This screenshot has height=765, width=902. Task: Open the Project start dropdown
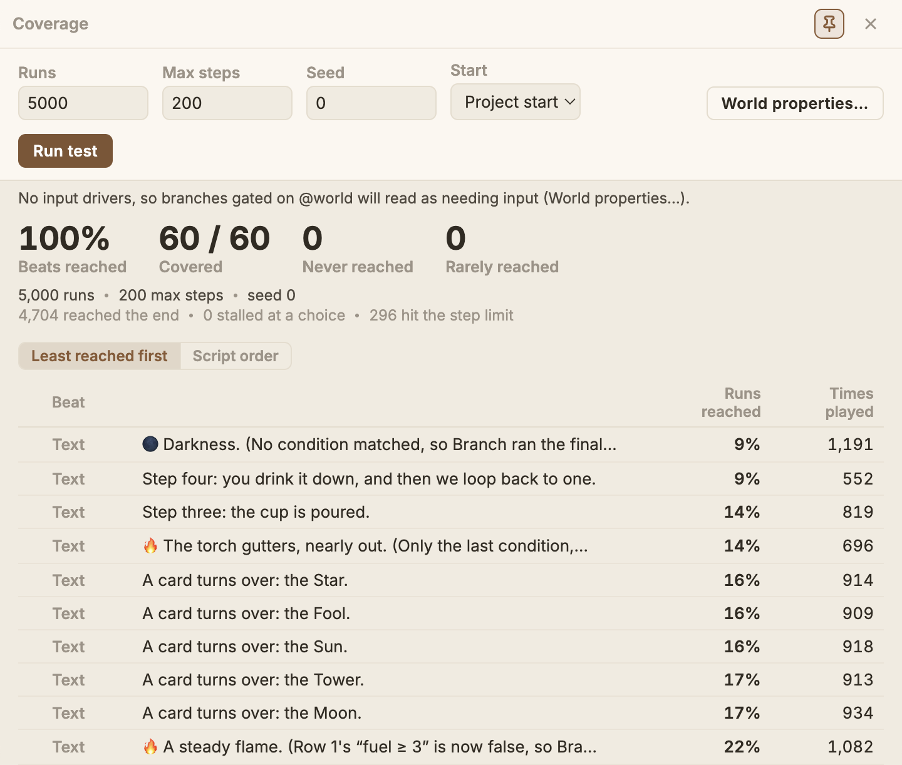pyautogui.click(x=516, y=101)
